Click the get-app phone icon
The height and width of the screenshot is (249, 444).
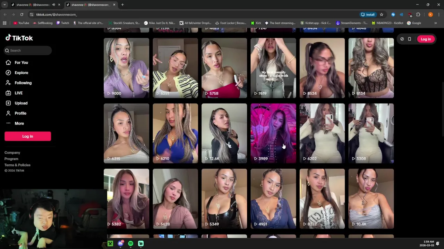coord(409,39)
